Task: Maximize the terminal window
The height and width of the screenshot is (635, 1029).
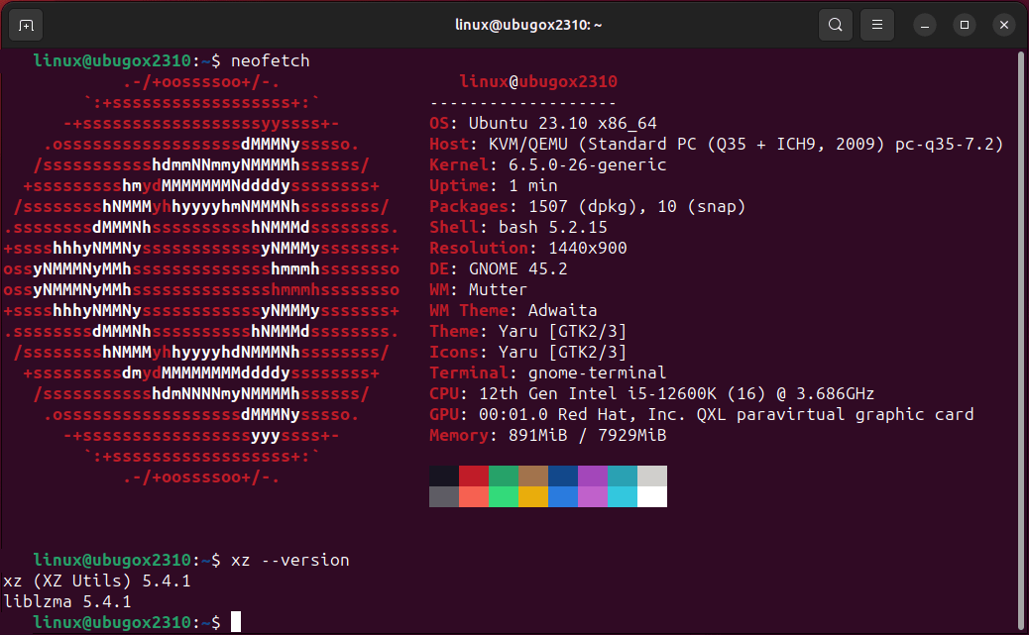Action: [x=964, y=25]
